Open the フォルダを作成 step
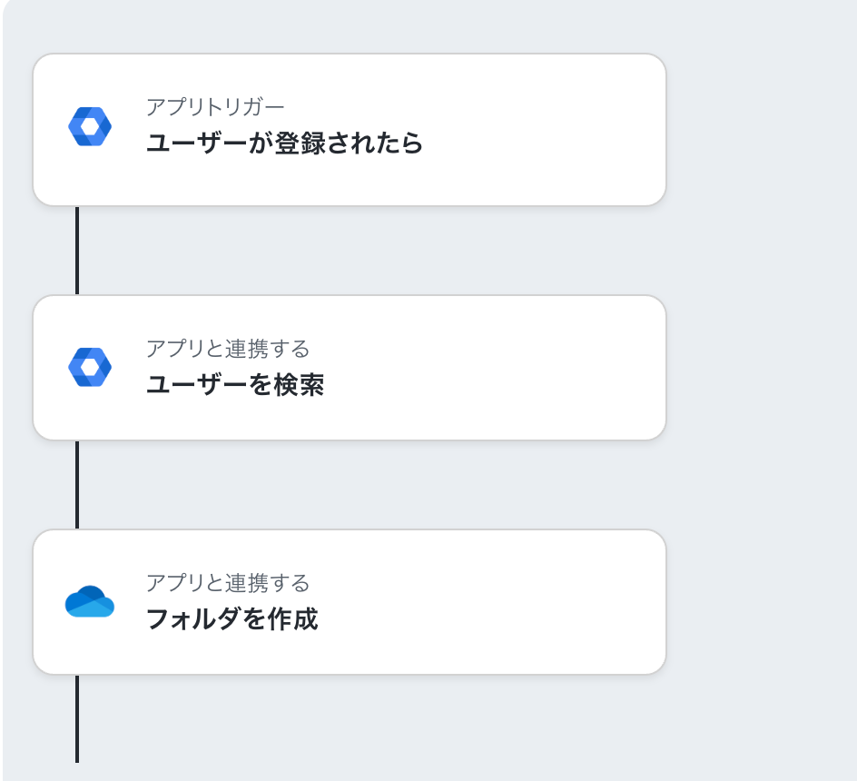Screen dimensions: 857x781 pyautogui.click(x=350, y=601)
